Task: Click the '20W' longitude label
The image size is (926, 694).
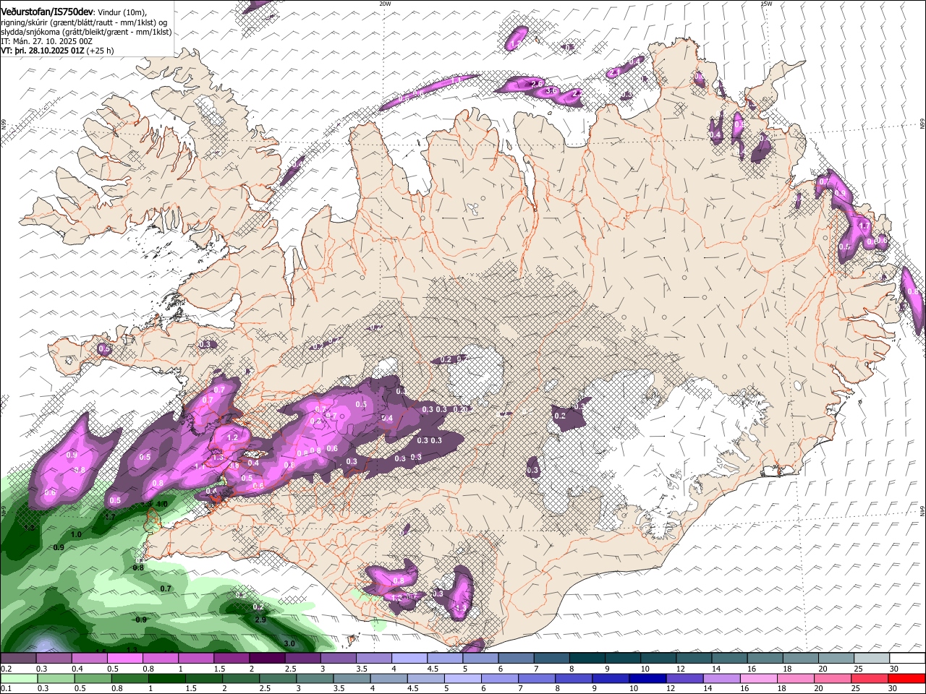Action: 385,4
